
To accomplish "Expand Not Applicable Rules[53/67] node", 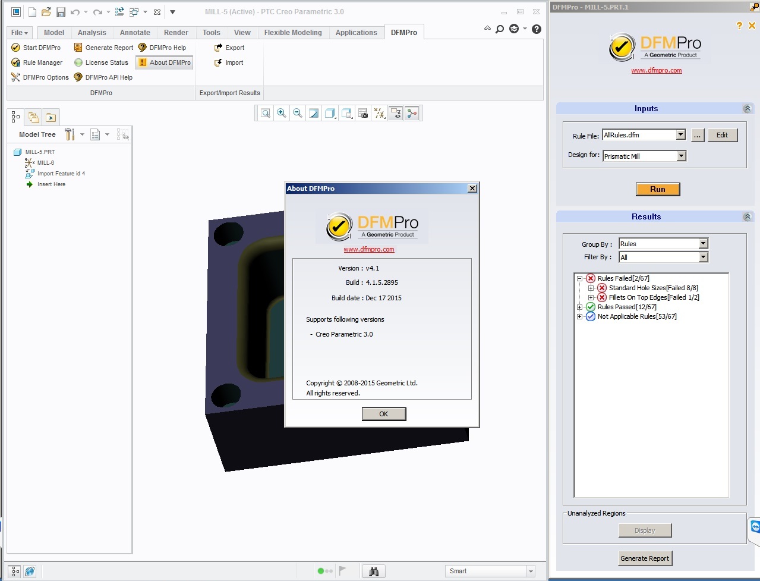I will coord(579,316).
